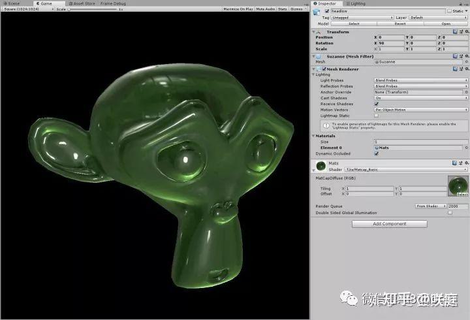This screenshot has width=470, height=320.
Task: Uncheck Receive Shadows
Action: point(377,104)
